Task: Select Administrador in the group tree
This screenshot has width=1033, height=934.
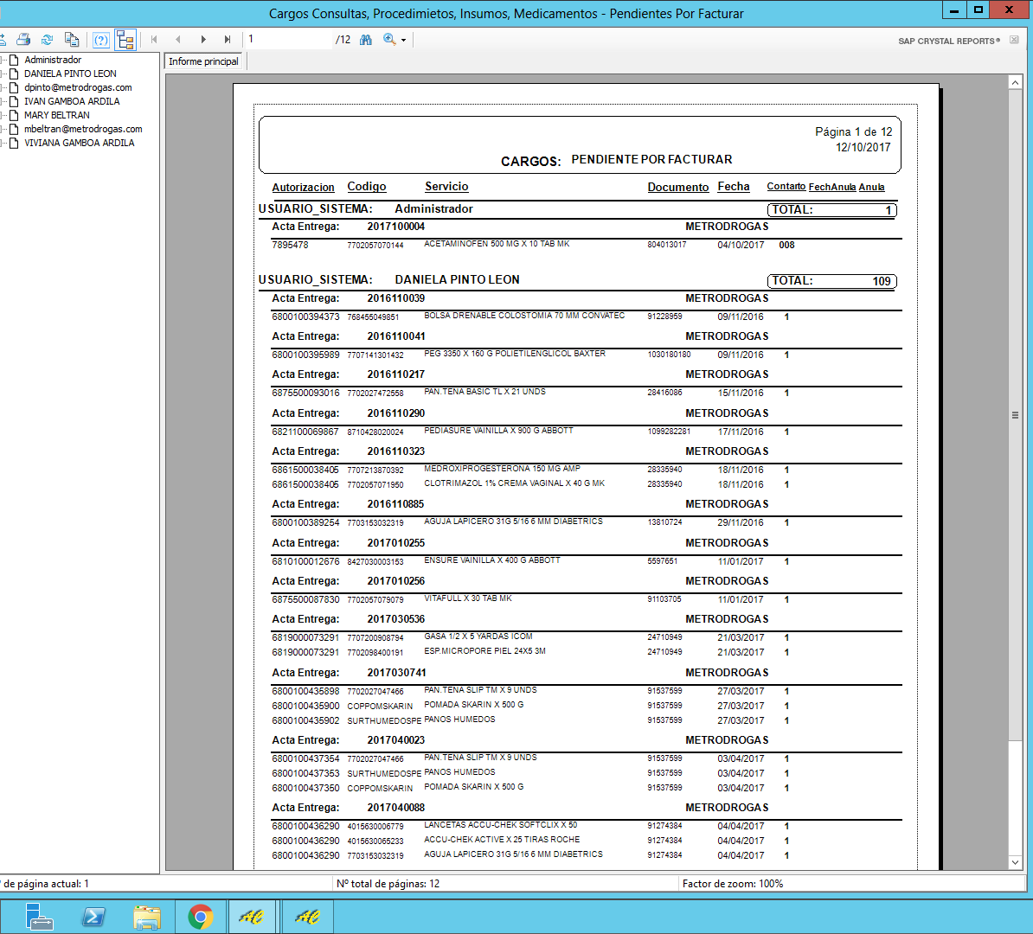Action: coord(53,60)
